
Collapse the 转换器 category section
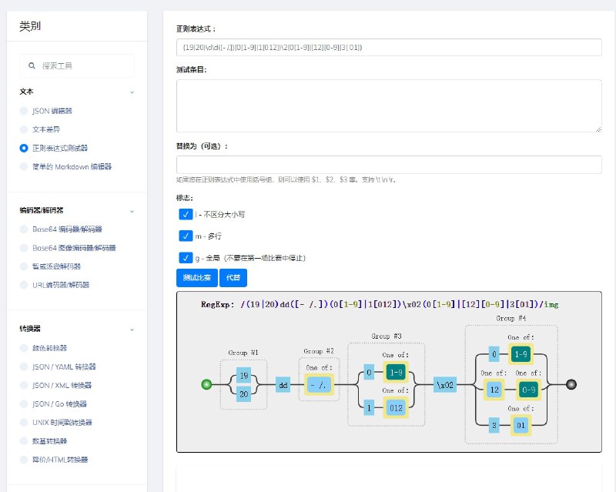[x=130, y=329]
